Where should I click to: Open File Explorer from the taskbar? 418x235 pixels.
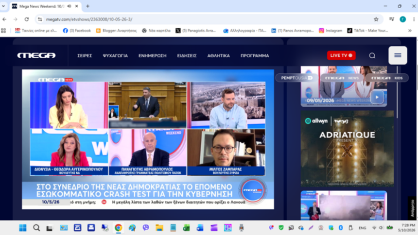click(159, 228)
